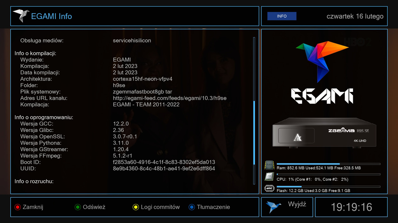398x223 pixels.
Task: Click the Flash usage bar
Action: pos(328,186)
